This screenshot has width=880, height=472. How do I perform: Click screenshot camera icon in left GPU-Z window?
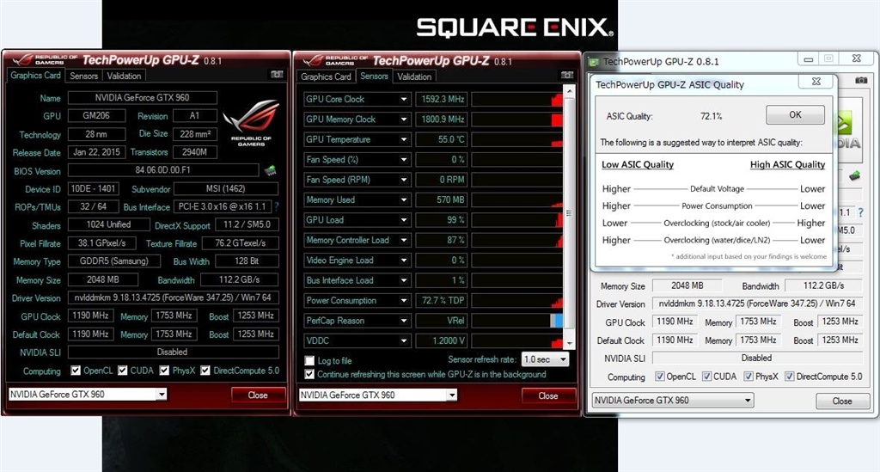(277, 74)
